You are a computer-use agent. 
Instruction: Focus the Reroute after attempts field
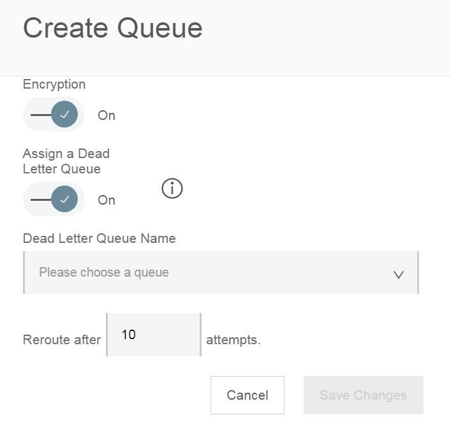pyautogui.click(x=154, y=335)
